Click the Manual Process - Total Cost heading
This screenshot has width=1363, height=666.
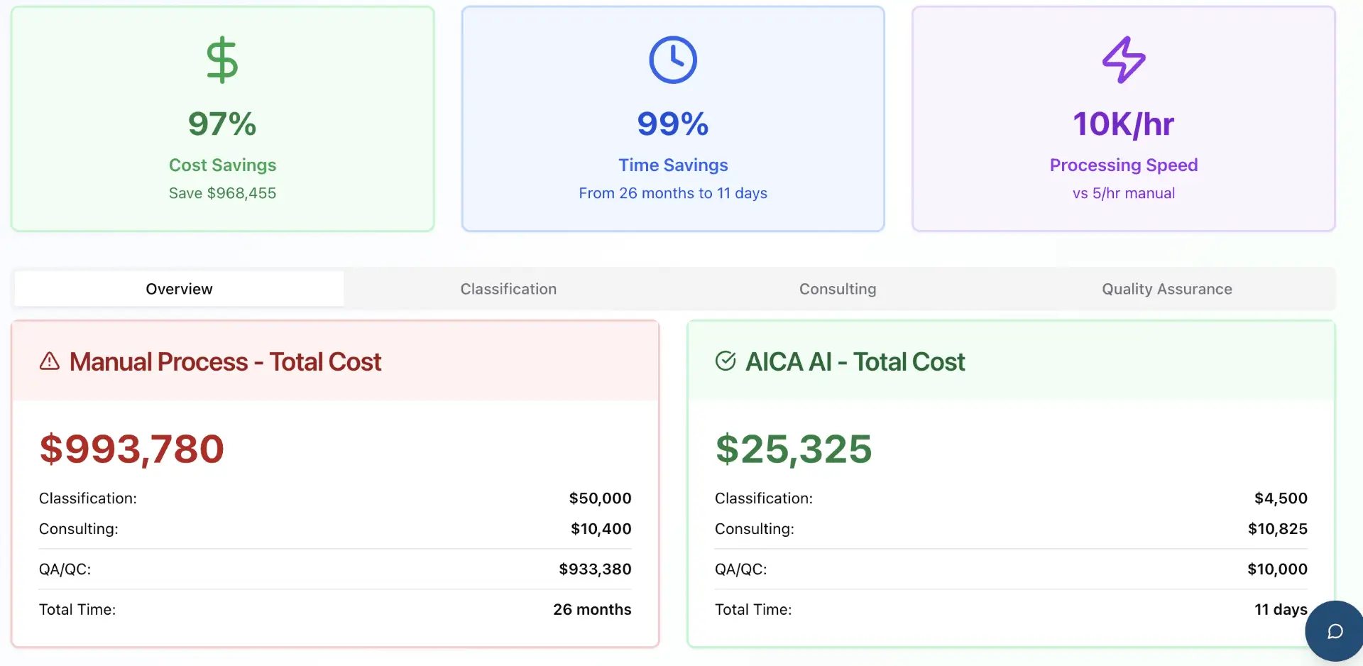click(225, 362)
